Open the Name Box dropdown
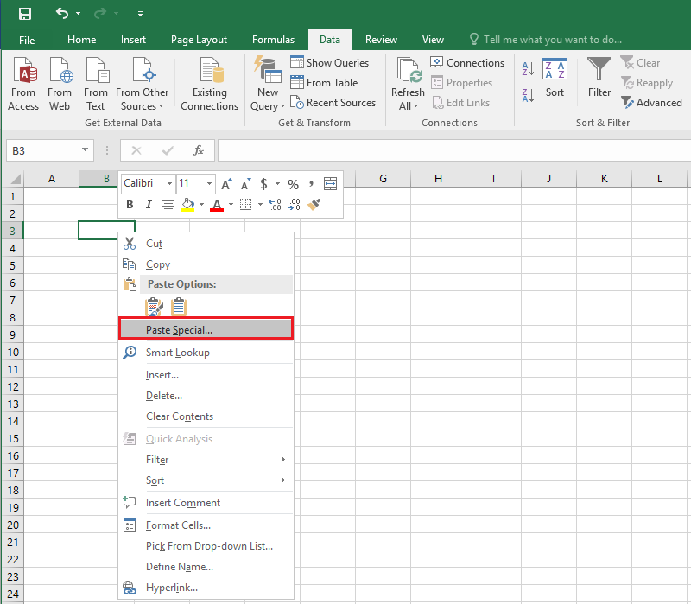The height and width of the screenshot is (604, 691). point(83,150)
